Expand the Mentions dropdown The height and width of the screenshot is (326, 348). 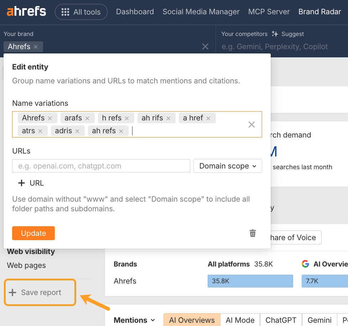coord(134,320)
